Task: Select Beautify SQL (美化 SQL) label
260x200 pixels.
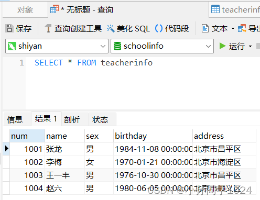Action: (x=133, y=28)
